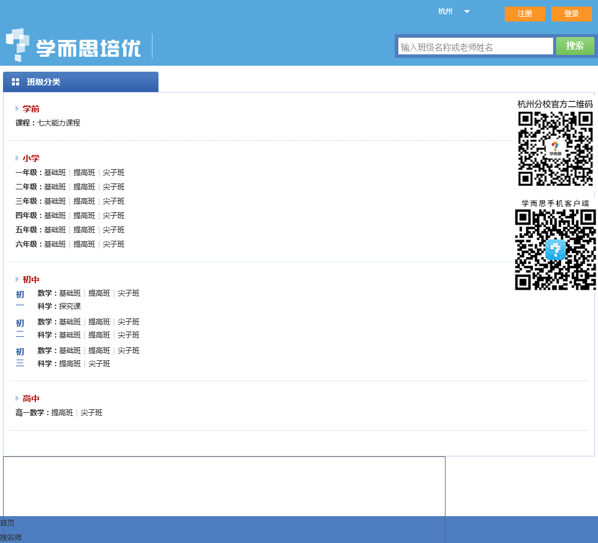Select 三年级 提高班
The width and height of the screenshot is (598, 543).
84,201
